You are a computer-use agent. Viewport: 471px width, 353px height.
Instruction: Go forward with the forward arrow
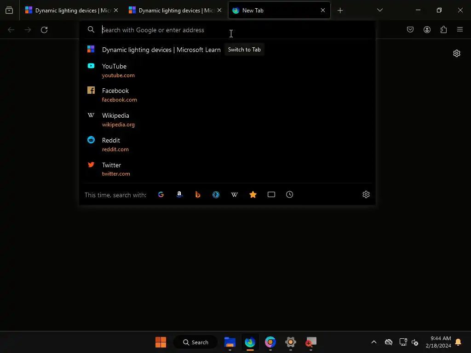(x=28, y=30)
